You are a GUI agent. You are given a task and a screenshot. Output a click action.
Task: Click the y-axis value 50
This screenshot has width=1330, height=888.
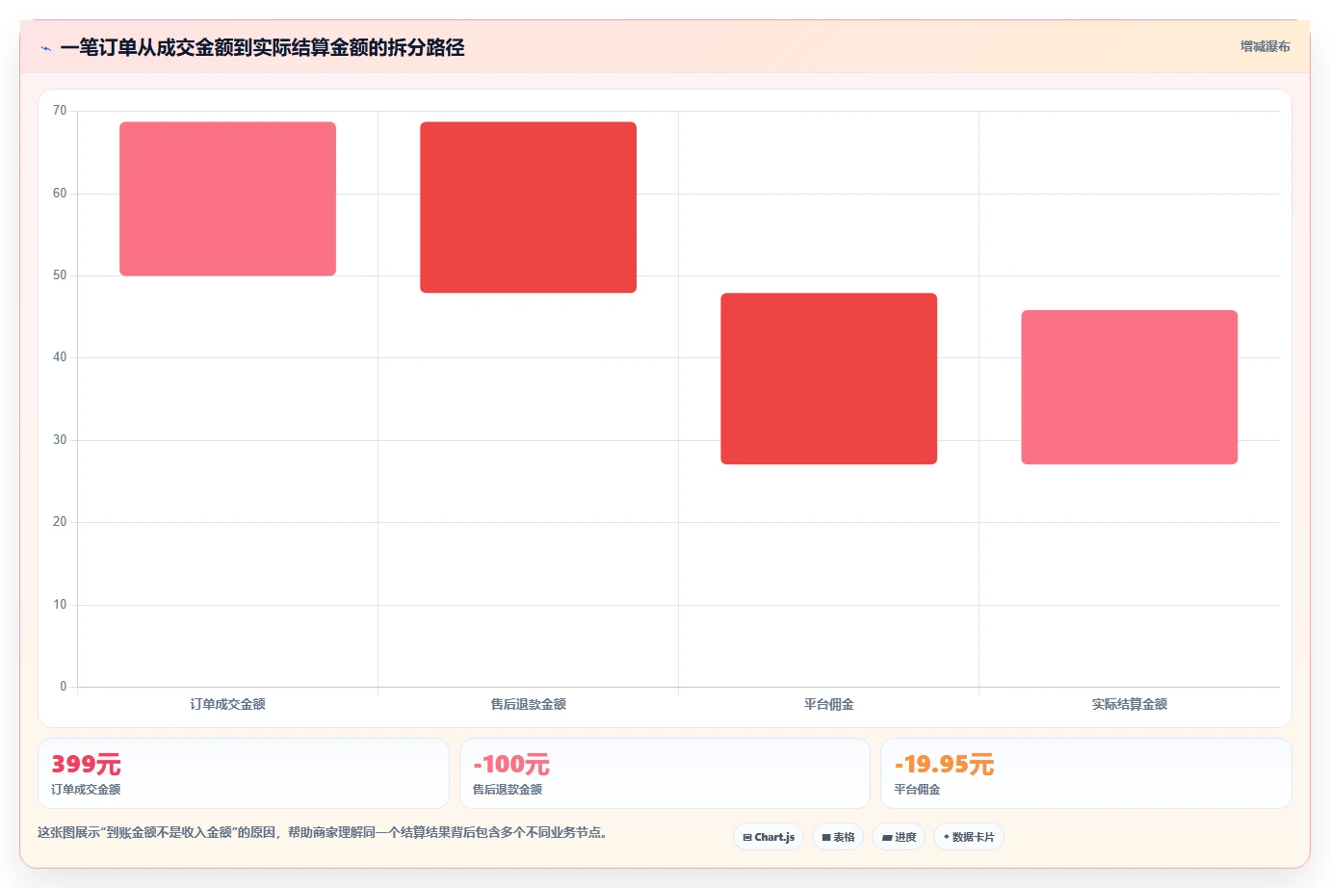coord(60,275)
